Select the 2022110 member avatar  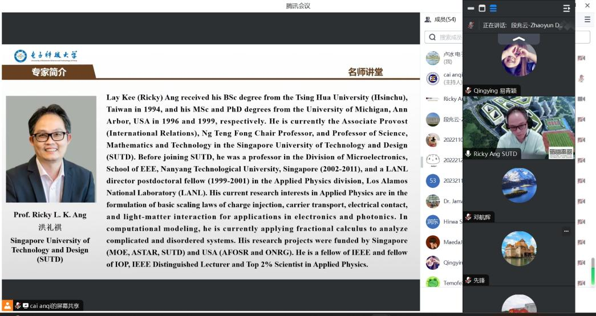(x=432, y=140)
